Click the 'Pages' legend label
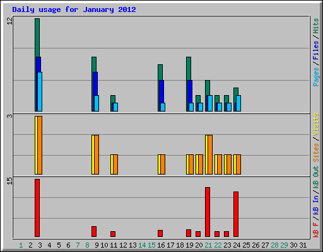The image size is (323, 252). pos(315,77)
